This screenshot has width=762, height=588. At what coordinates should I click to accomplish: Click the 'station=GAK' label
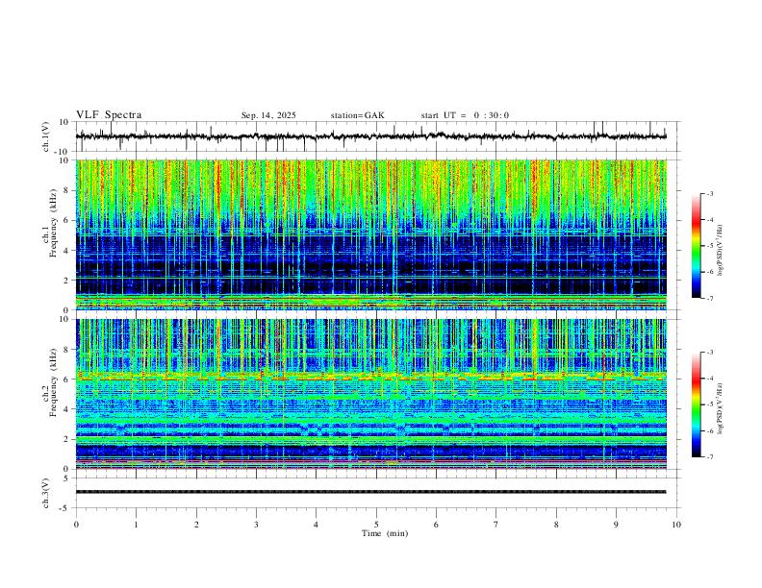click(357, 115)
